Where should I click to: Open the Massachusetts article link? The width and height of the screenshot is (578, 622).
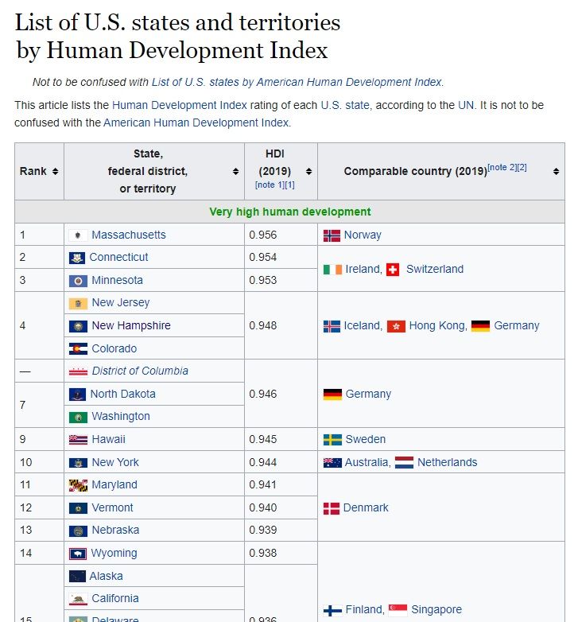[x=129, y=235]
